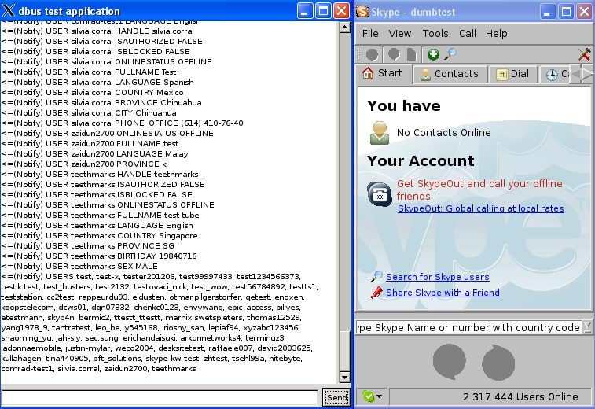Open the Search for Skype users link

point(437,277)
